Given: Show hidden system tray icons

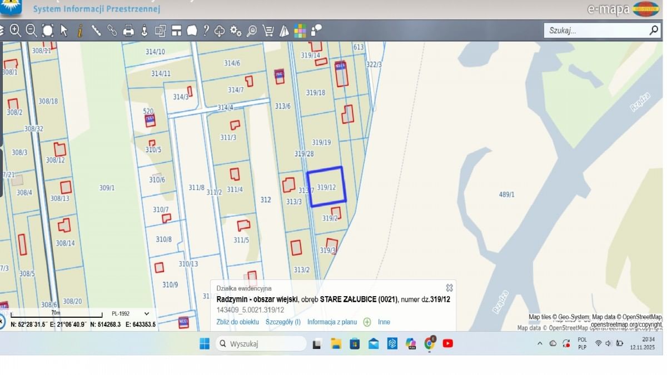Looking at the screenshot, I should click(540, 344).
